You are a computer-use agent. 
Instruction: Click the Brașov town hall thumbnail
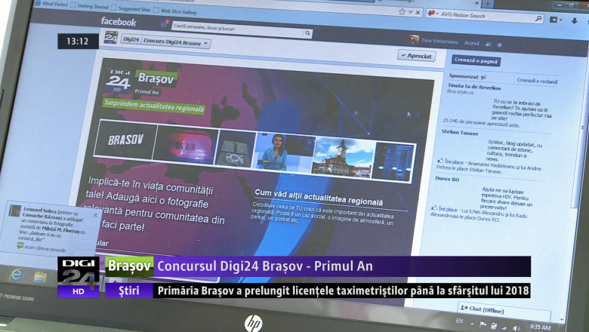pos(343,158)
